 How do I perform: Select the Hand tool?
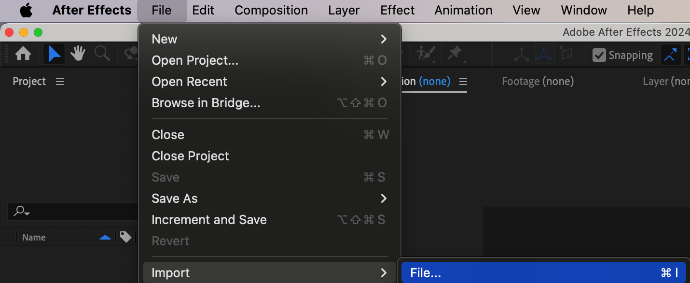[x=78, y=55]
